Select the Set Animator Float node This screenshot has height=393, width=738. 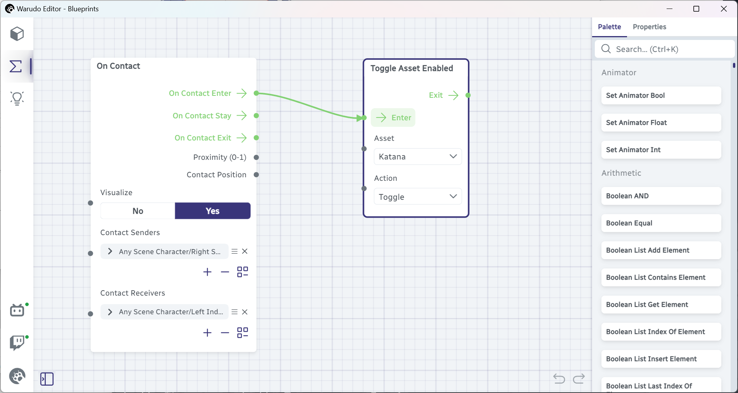661,123
